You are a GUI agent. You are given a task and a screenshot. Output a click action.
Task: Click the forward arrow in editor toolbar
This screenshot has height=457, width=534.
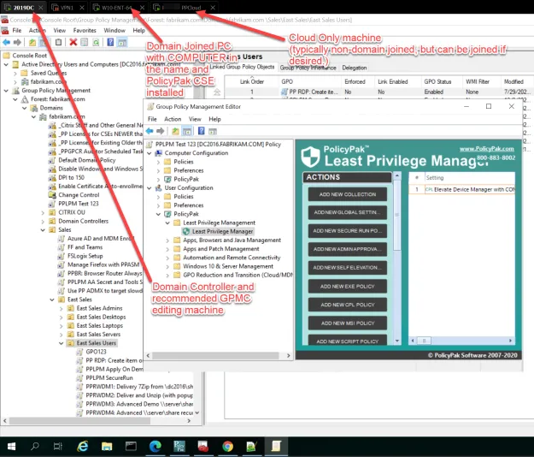click(160, 131)
